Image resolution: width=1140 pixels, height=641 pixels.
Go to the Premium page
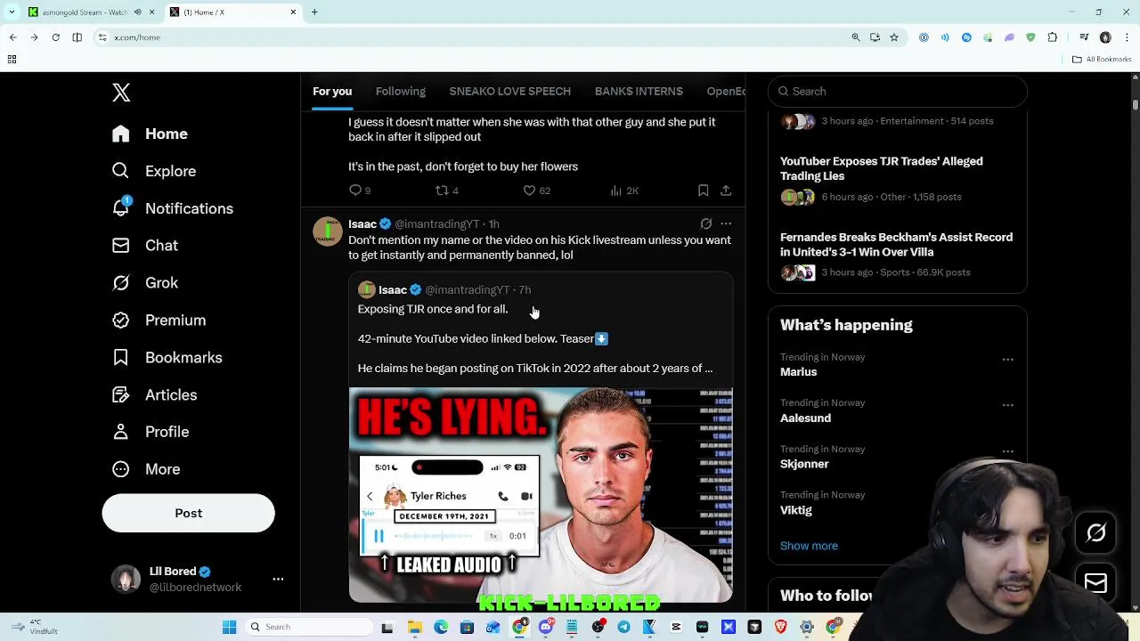pos(159,320)
